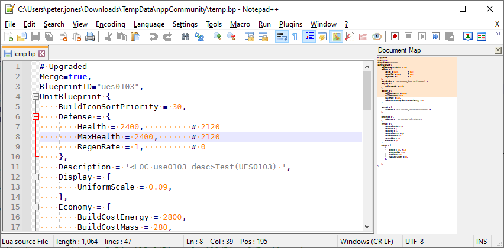Click the red-green lines plugin icon
Image resolution: width=504 pixels, height=248 pixels.
pos(482,37)
